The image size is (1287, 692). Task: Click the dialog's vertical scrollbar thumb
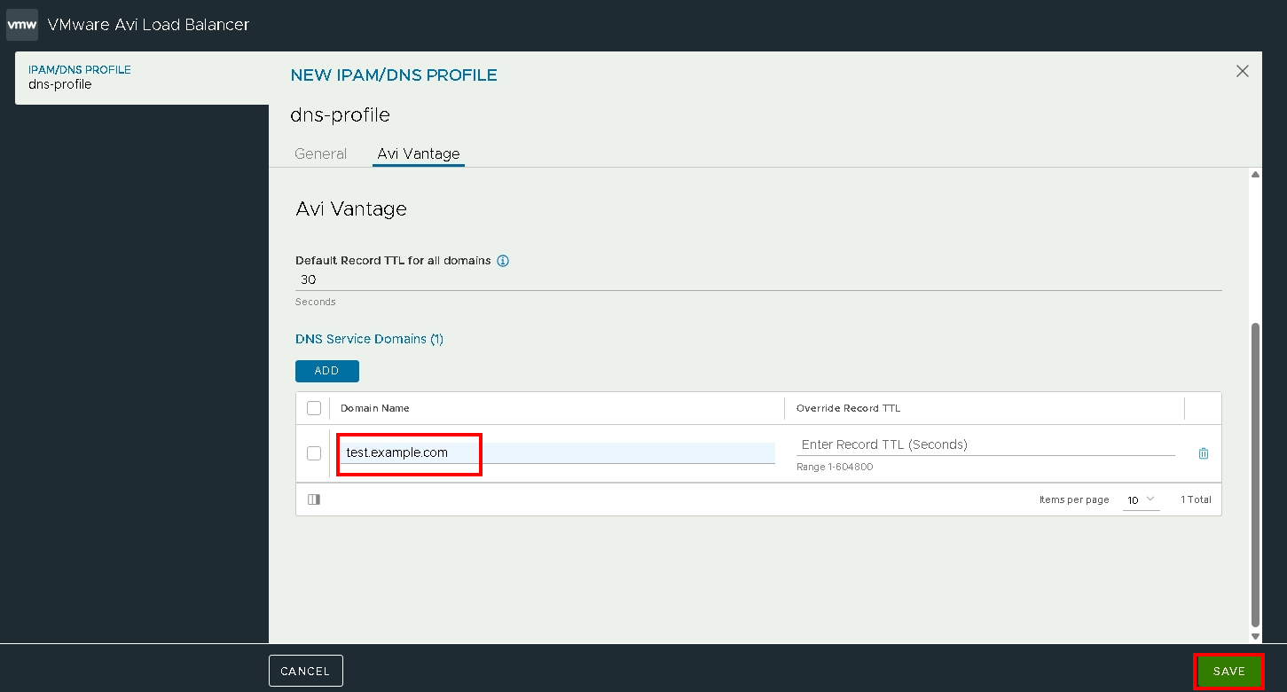1255,475
